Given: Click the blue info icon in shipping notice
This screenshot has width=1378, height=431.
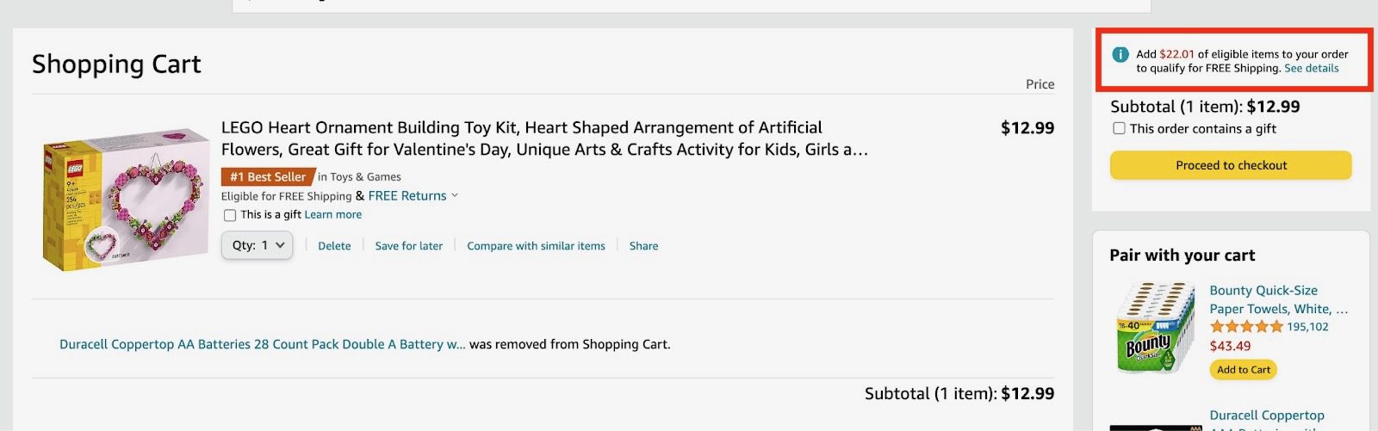Looking at the screenshot, I should pyautogui.click(x=1120, y=54).
